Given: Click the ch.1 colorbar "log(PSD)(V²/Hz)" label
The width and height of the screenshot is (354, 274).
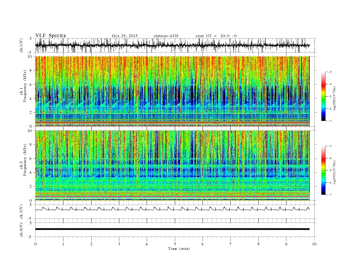Looking at the screenshot, I should [335, 98].
